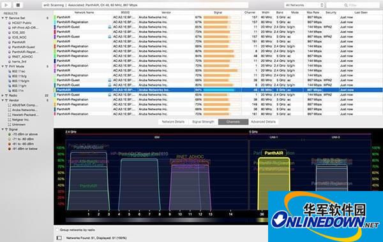Sort by Channel column header
Screen dimensions: 383x242
coord(250,13)
